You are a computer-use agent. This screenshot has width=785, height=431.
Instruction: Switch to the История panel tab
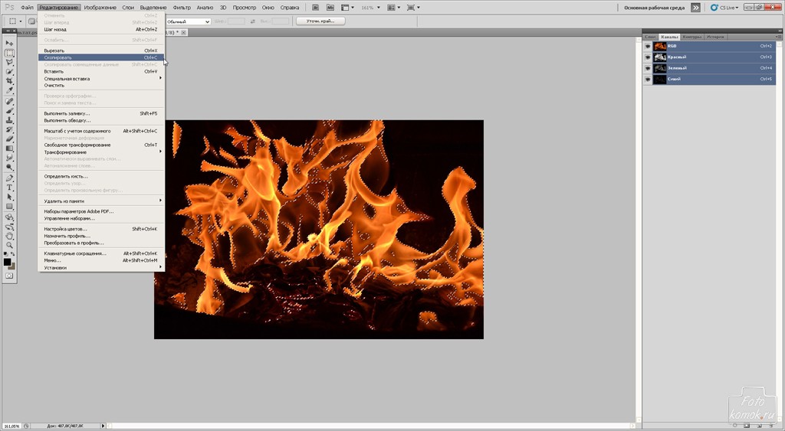tap(715, 37)
